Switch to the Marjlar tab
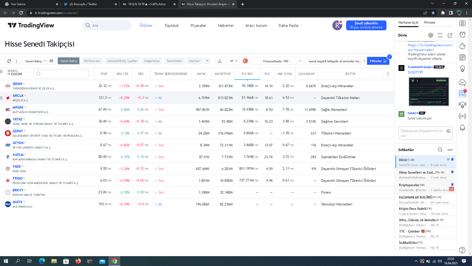This screenshot has width=472, height=266. point(194,61)
